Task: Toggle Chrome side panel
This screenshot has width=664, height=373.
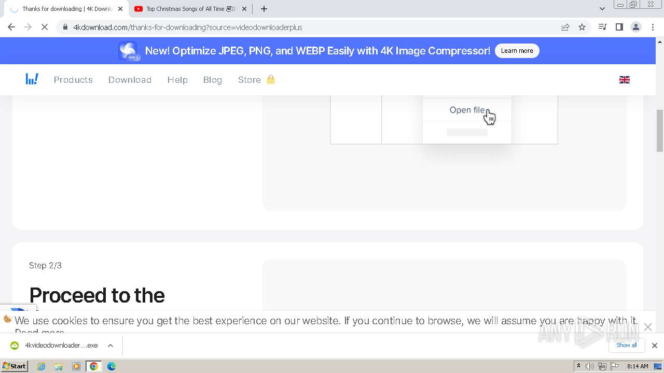Action: click(619, 27)
